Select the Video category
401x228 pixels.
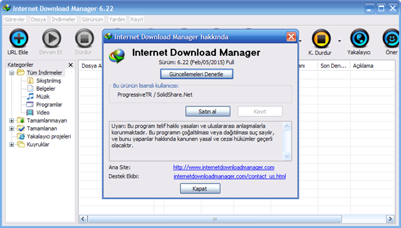pos(43,113)
